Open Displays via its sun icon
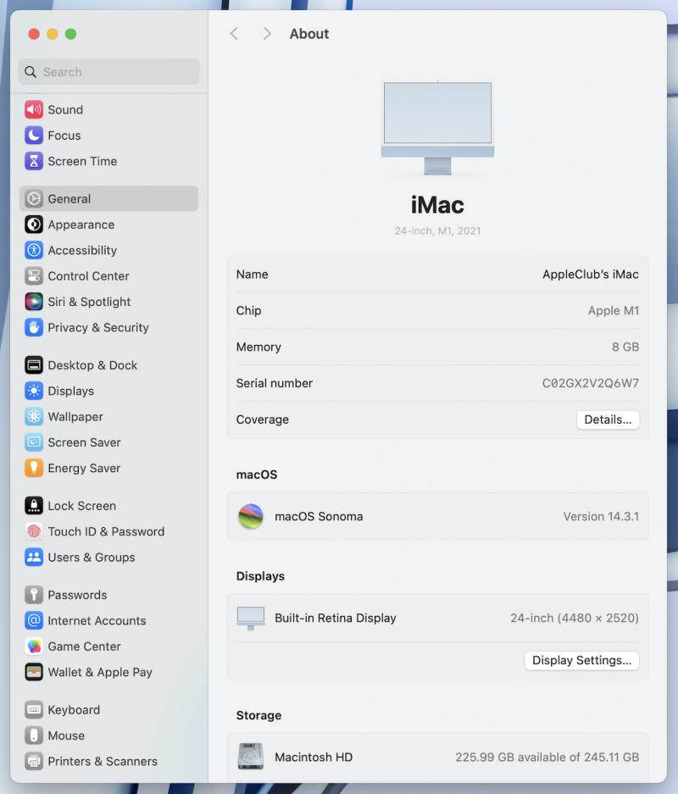678x794 pixels. (x=34, y=391)
